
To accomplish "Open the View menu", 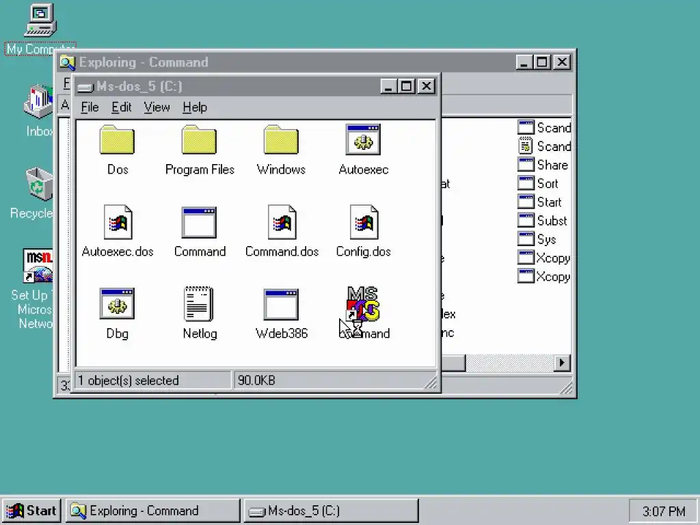I will (x=157, y=107).
